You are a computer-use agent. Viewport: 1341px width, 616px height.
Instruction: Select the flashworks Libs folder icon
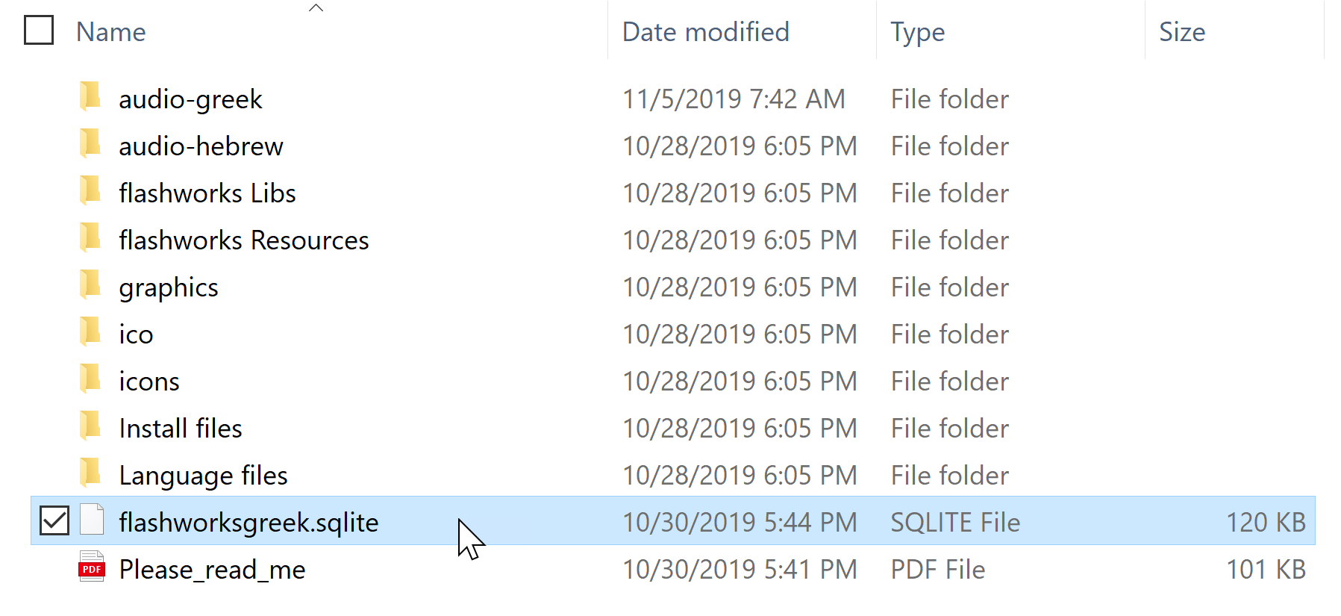tap(90, 191)
